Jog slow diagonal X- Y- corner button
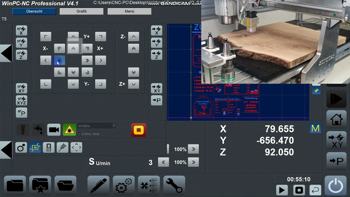Image resolution: width=350 pixels, height=197 pixels. pyautogui.click(x=46, y=84)
